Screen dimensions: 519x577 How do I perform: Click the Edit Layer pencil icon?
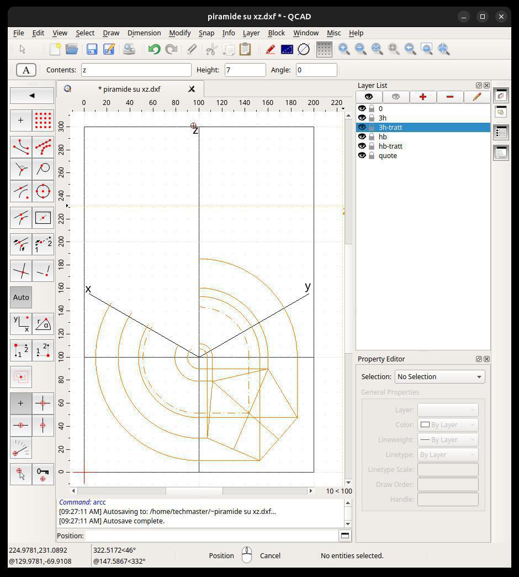[476, 97]
